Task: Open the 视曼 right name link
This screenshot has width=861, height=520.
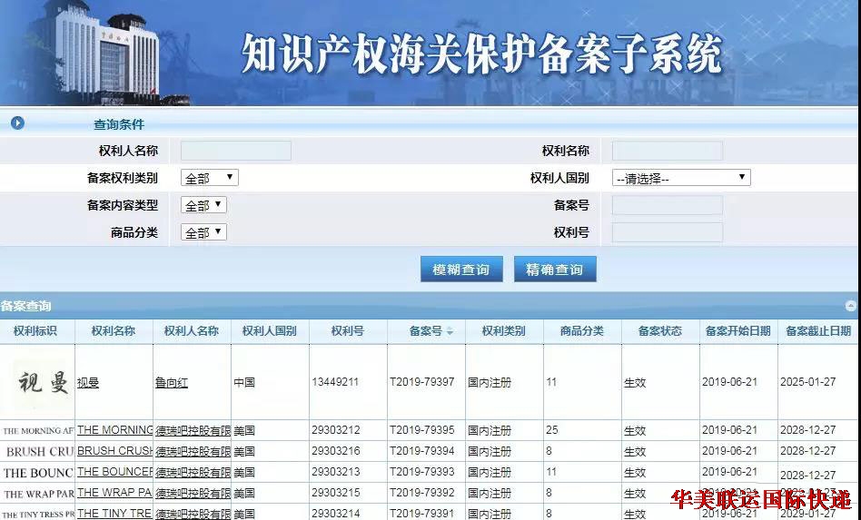Action: (x=88, y=383)
